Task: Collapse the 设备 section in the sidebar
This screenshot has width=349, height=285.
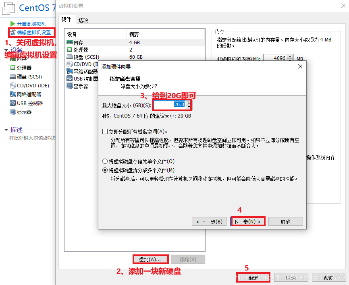Action: [6, 50]
